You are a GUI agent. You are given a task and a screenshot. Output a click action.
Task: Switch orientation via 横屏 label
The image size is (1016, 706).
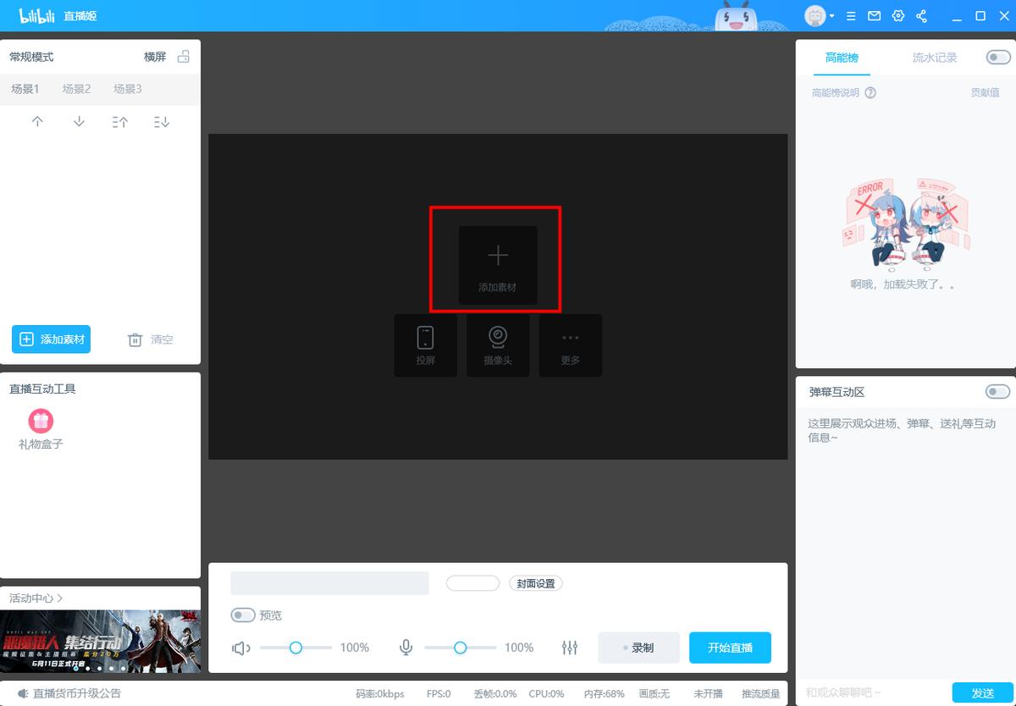click(x=155, y=57)
